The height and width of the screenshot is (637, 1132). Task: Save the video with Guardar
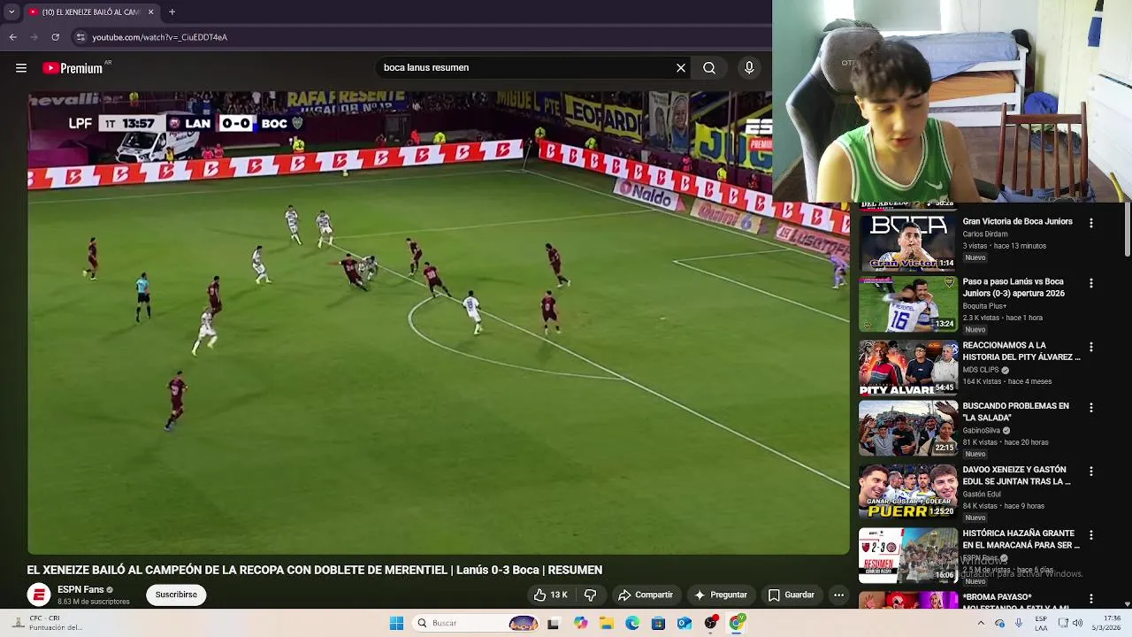pyautogui.click(x=791, y=595)
